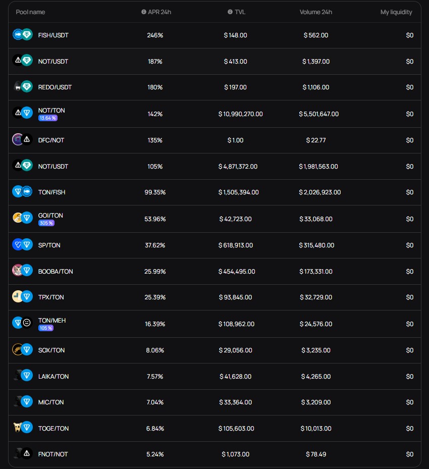Viewport: 429px width, 469px height.
Task: Click the 105 % badge under TON/MEH
Action: coord(46,328)
